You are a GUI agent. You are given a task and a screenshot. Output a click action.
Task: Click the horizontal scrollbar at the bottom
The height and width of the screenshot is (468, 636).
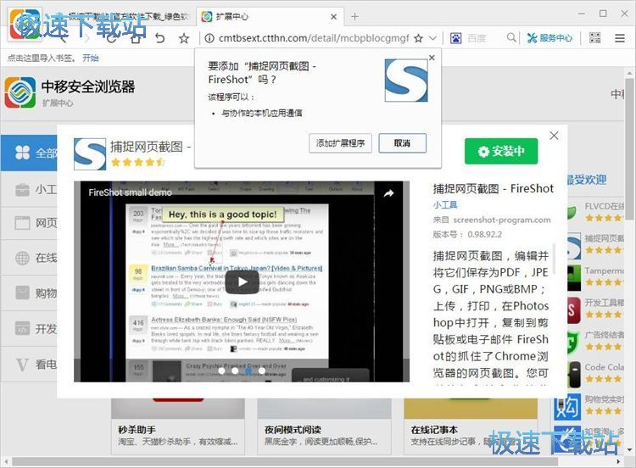(x=285, y=462)
